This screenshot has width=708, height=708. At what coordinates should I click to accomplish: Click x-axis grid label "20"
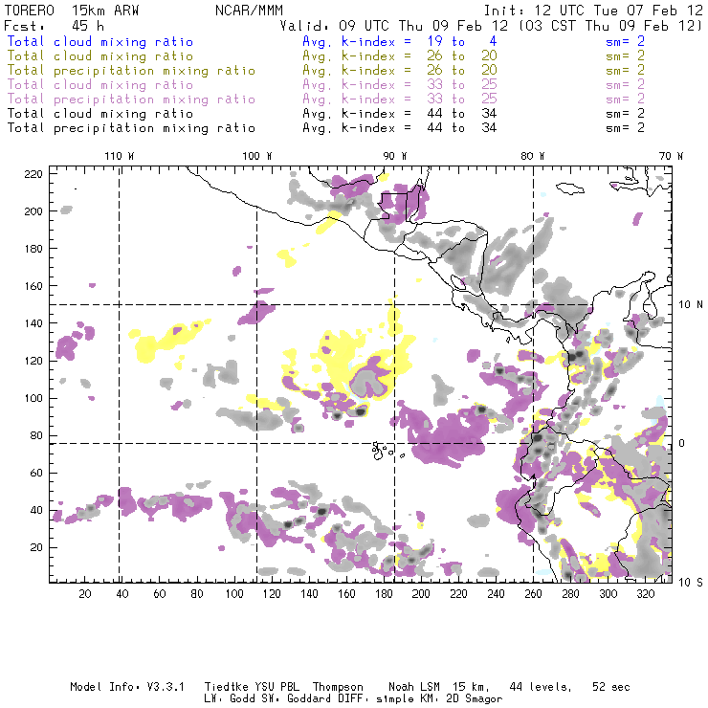(85, 594)
